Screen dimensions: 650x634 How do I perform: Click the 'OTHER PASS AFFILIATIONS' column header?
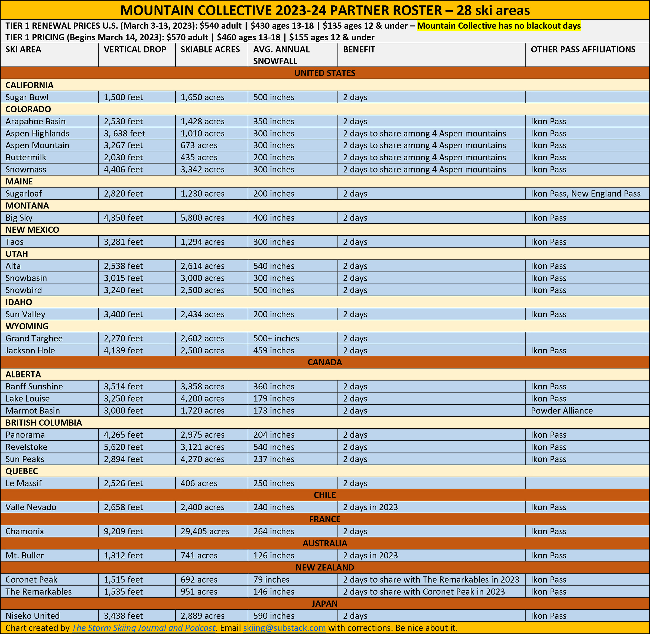coord(588,55)
